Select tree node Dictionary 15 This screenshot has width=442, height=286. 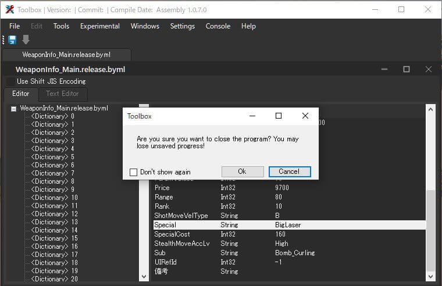click(55, 239)
